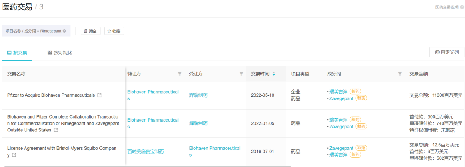Open filter funnel for 受让方 column
The width and height of the screenshot is (465, 167).
(x=241, y=74)
